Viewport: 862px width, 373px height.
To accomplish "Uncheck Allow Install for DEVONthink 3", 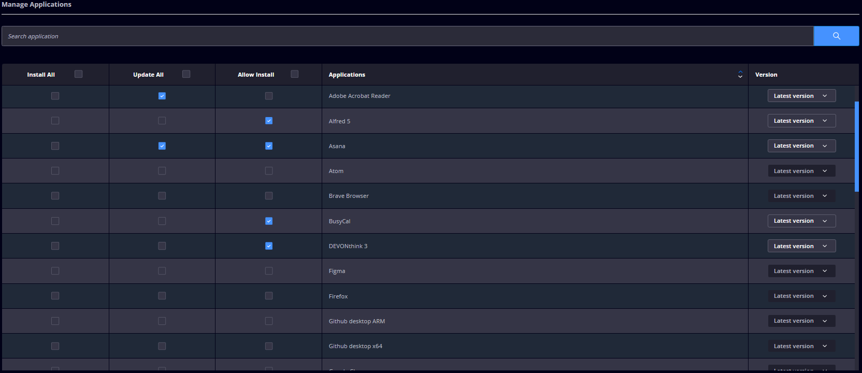I will [269, 246].
